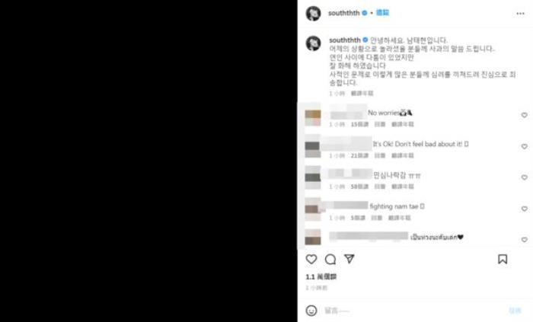Like the "fighting nam tae" comment

[x=524, y=209]
